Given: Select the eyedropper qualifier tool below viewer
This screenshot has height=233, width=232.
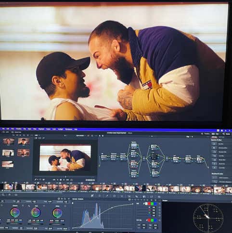Looking at the screenshot, I should pos(36,180).
